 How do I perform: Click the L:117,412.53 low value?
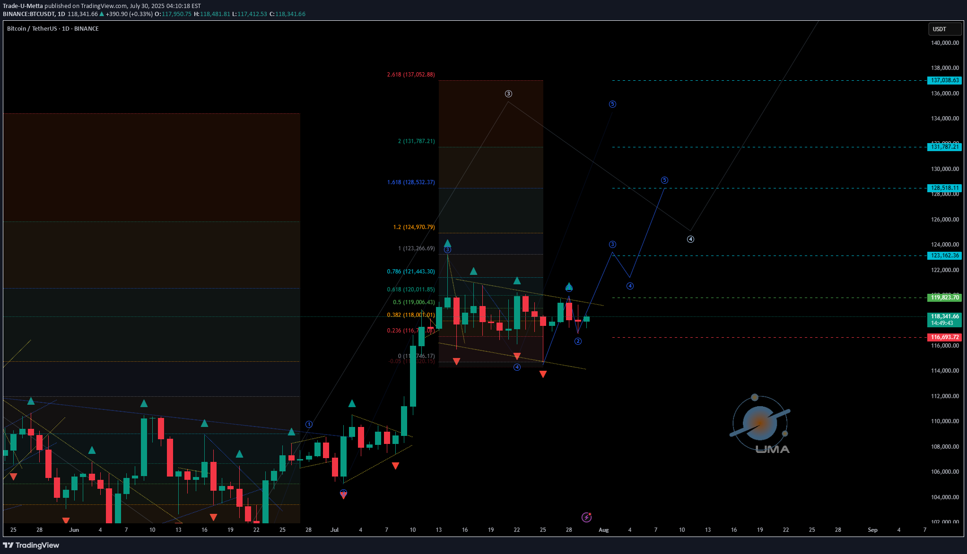[250, 14]
